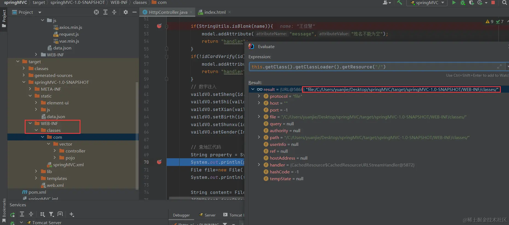The image size is (509, 225).
Task: Expand the templates folder node
Action: tap(36, 178)
